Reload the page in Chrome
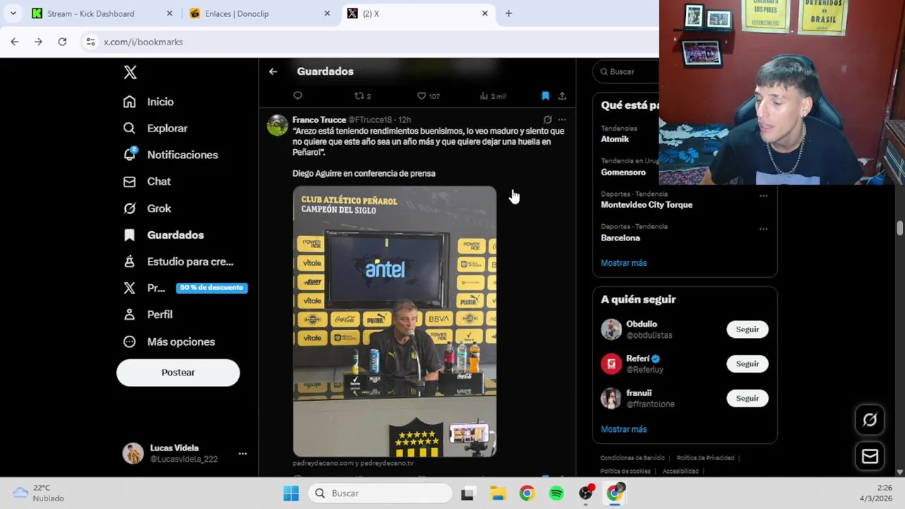The width and height of the screenshot is (905, 509). (62, 42)
